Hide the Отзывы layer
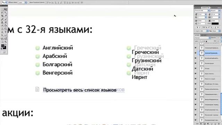The image size is (222, 125). (196, 68)
